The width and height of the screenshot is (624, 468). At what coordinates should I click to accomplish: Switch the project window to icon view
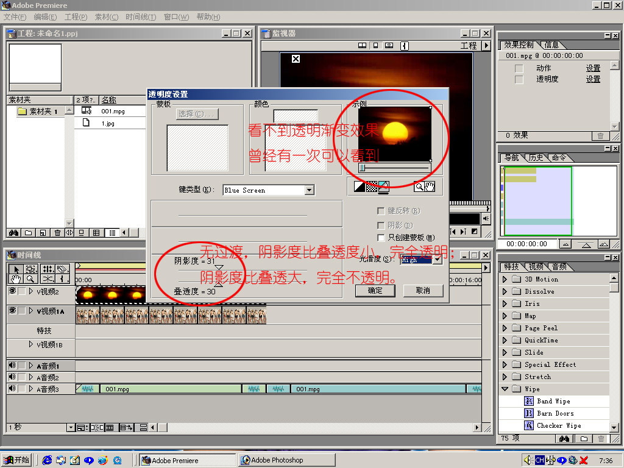pos(81,233)
